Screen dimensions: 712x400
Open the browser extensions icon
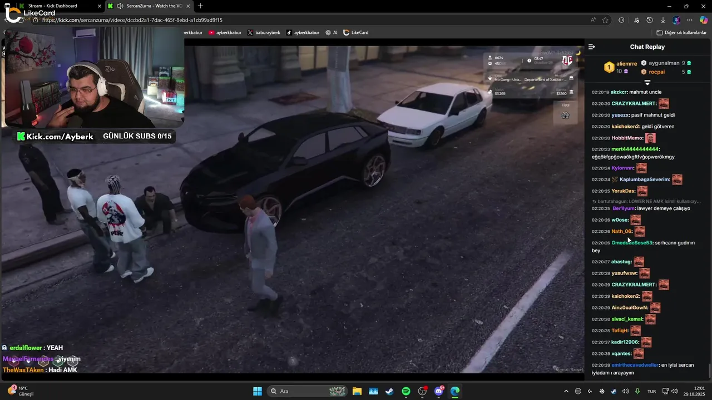click(x=621, y=20)
